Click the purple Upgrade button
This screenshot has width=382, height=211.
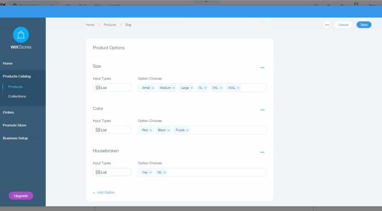[x=21, y=196]
